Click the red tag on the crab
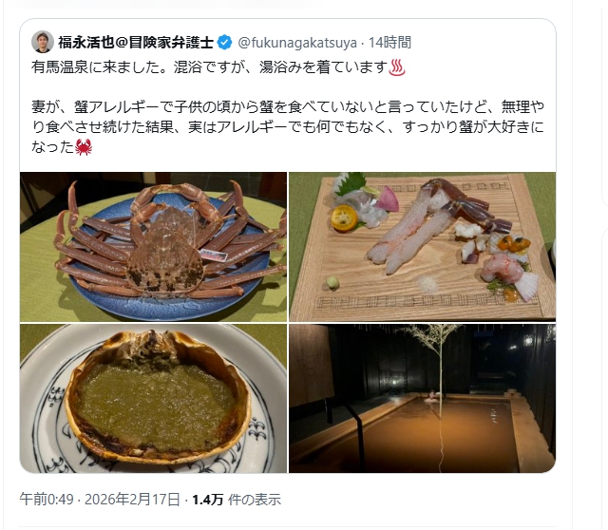Image resolution: width=608 pixels, height=530 pixels. pos(213,256)
